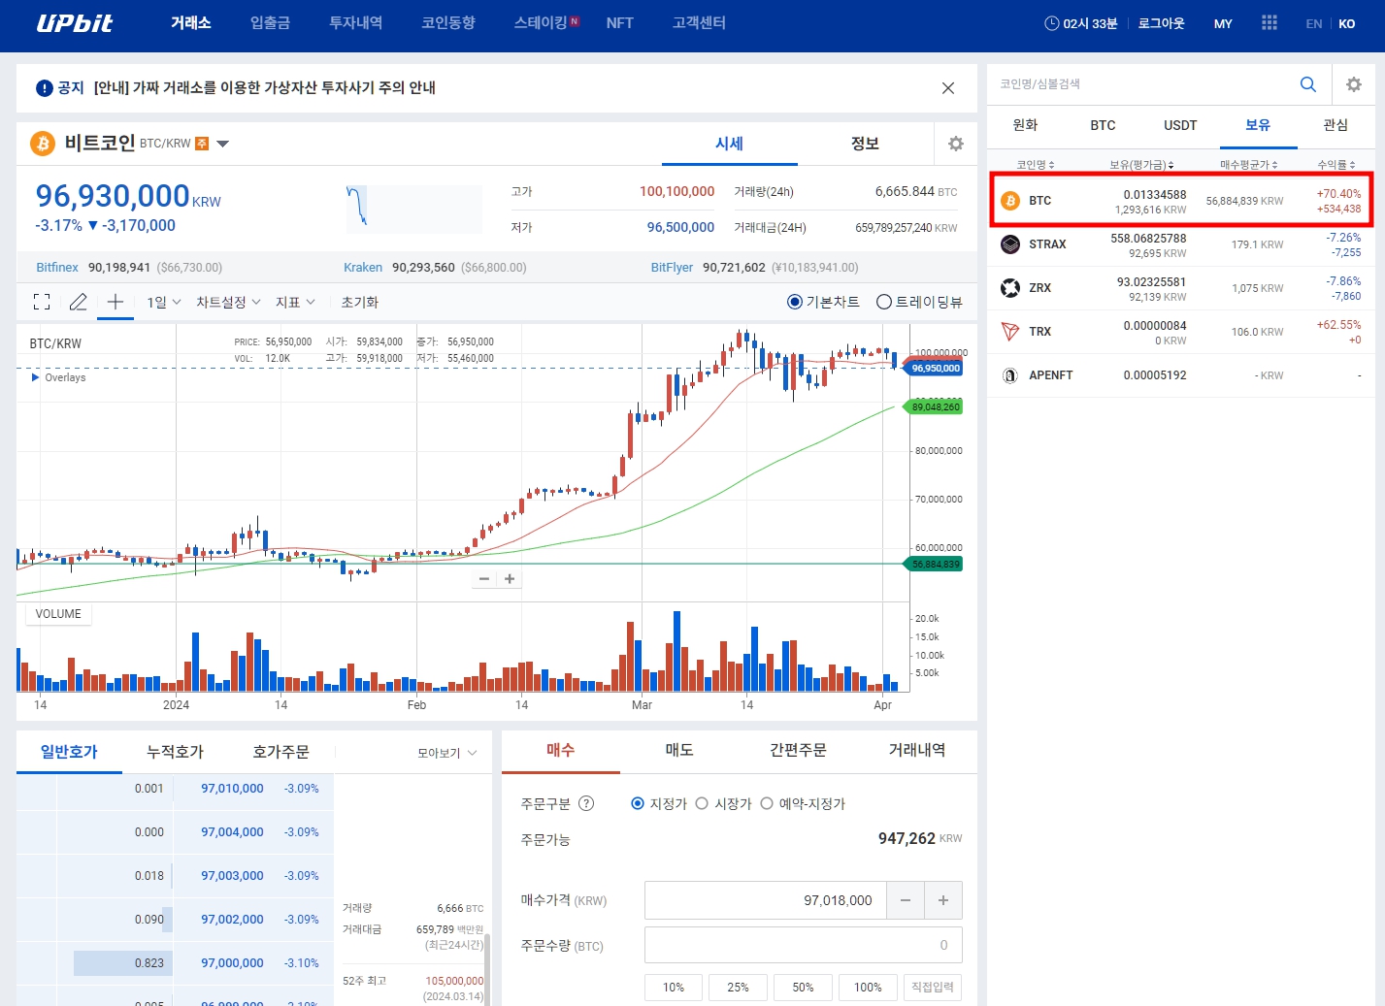Zoom in chart with plus button
1385x1006 pixels.
(510, 579)
